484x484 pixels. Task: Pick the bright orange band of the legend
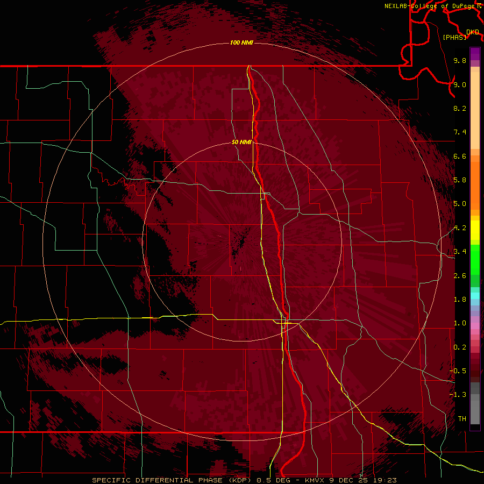coord(475,186)
